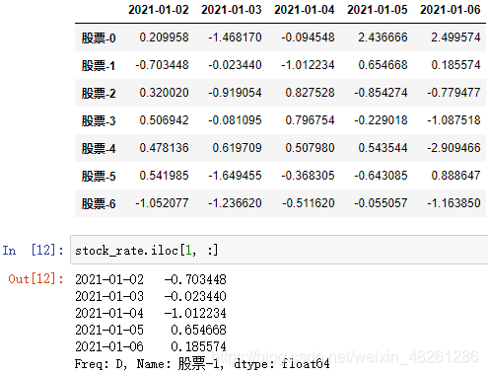Image resolution: width=488 pixels, height=375 pixels.
Task: Click cell value -0.779477
Action: point(453,93)
